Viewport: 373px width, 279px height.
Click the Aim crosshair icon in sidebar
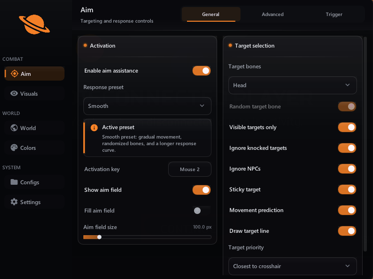15,74
